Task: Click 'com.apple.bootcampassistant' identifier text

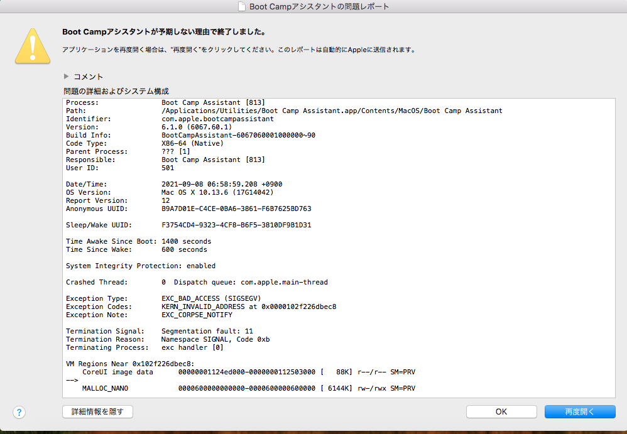Action: 217,119
